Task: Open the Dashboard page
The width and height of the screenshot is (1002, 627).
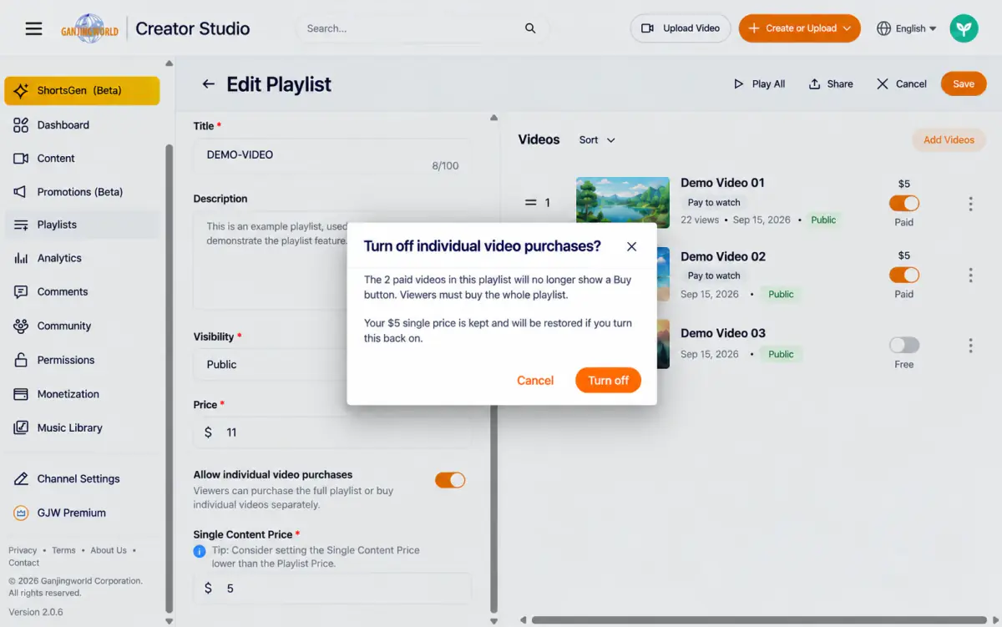Action: (82, 125)
